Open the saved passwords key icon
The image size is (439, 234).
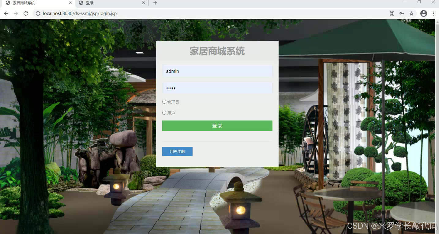tap(401, 13)
